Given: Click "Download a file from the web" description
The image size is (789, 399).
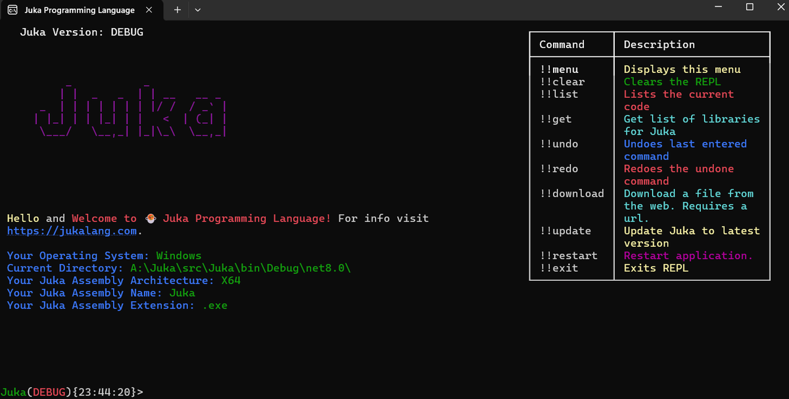Looking at the screenshot, I should coord(688,206).
